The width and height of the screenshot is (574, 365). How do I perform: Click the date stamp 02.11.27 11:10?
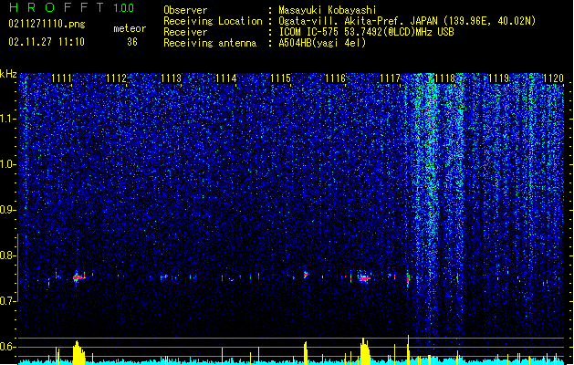point(47,42)
